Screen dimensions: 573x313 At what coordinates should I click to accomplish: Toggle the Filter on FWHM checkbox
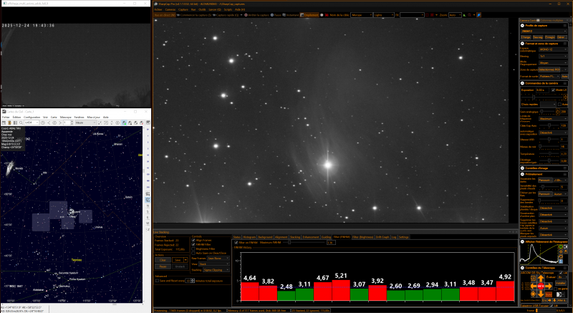tap(236, 242)
